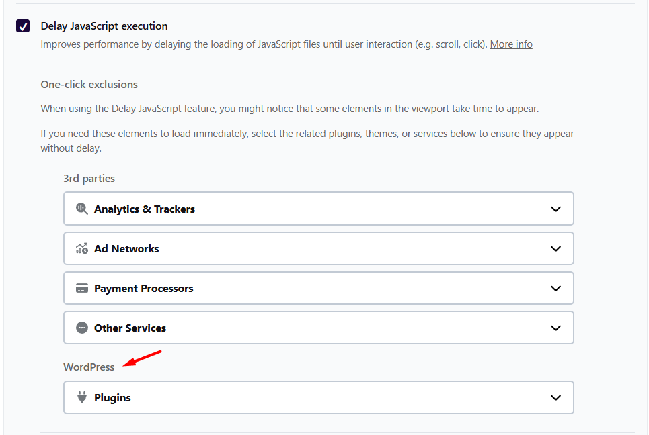This screenshot has height=435, width=649.
Task: Click the Ad Networks label
Action: [126, 248]
